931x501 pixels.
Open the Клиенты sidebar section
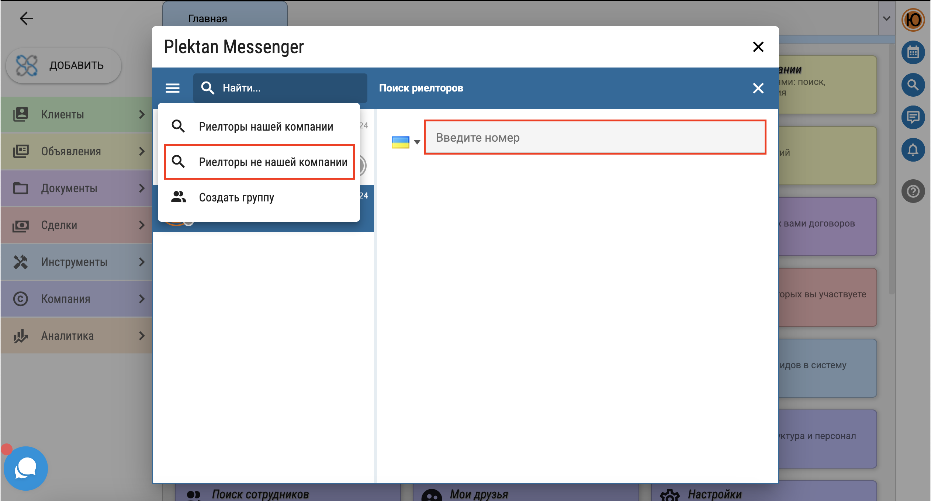(76, 114)
